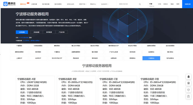Focus the header search input field

click(x=128, y=4)
